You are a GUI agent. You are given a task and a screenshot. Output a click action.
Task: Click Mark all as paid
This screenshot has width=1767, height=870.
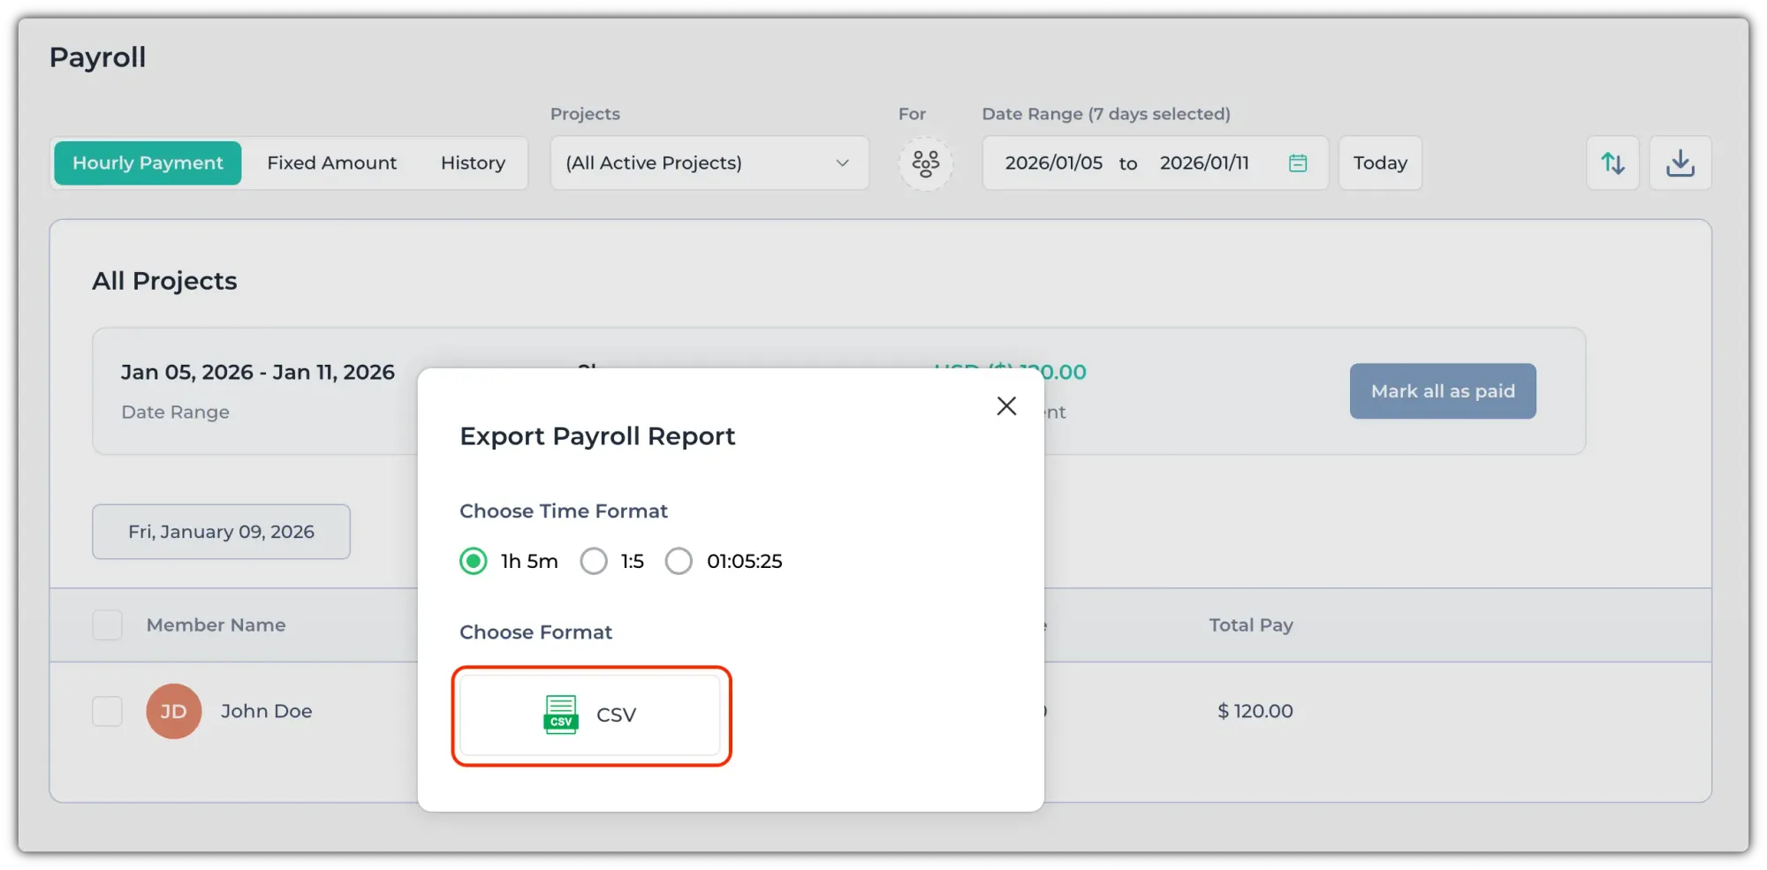pos(1442,391)
